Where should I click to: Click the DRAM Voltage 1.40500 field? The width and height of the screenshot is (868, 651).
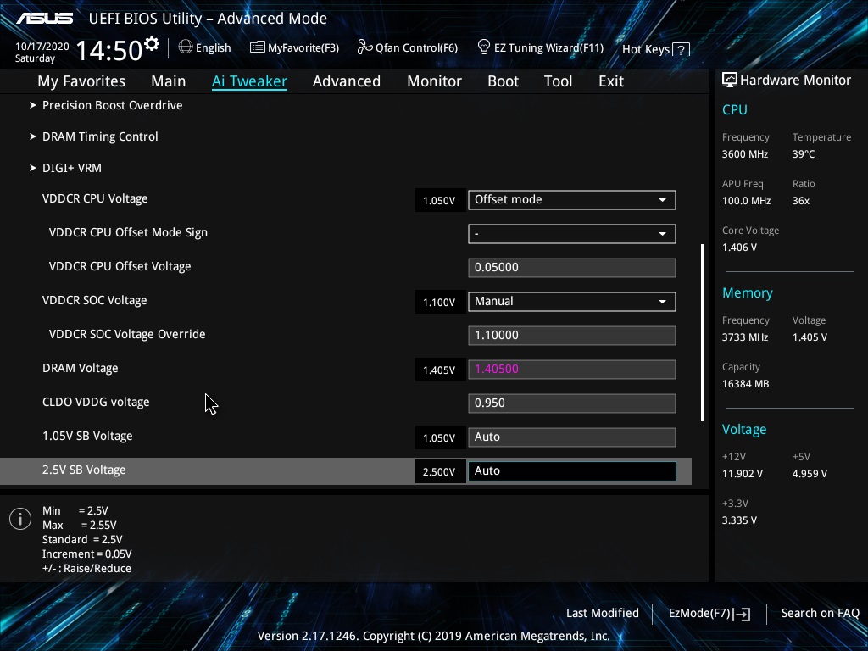point(572,370)
